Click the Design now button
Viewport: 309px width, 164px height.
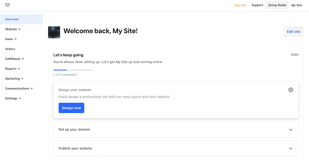pyautogui.click(x=71, y=108)
